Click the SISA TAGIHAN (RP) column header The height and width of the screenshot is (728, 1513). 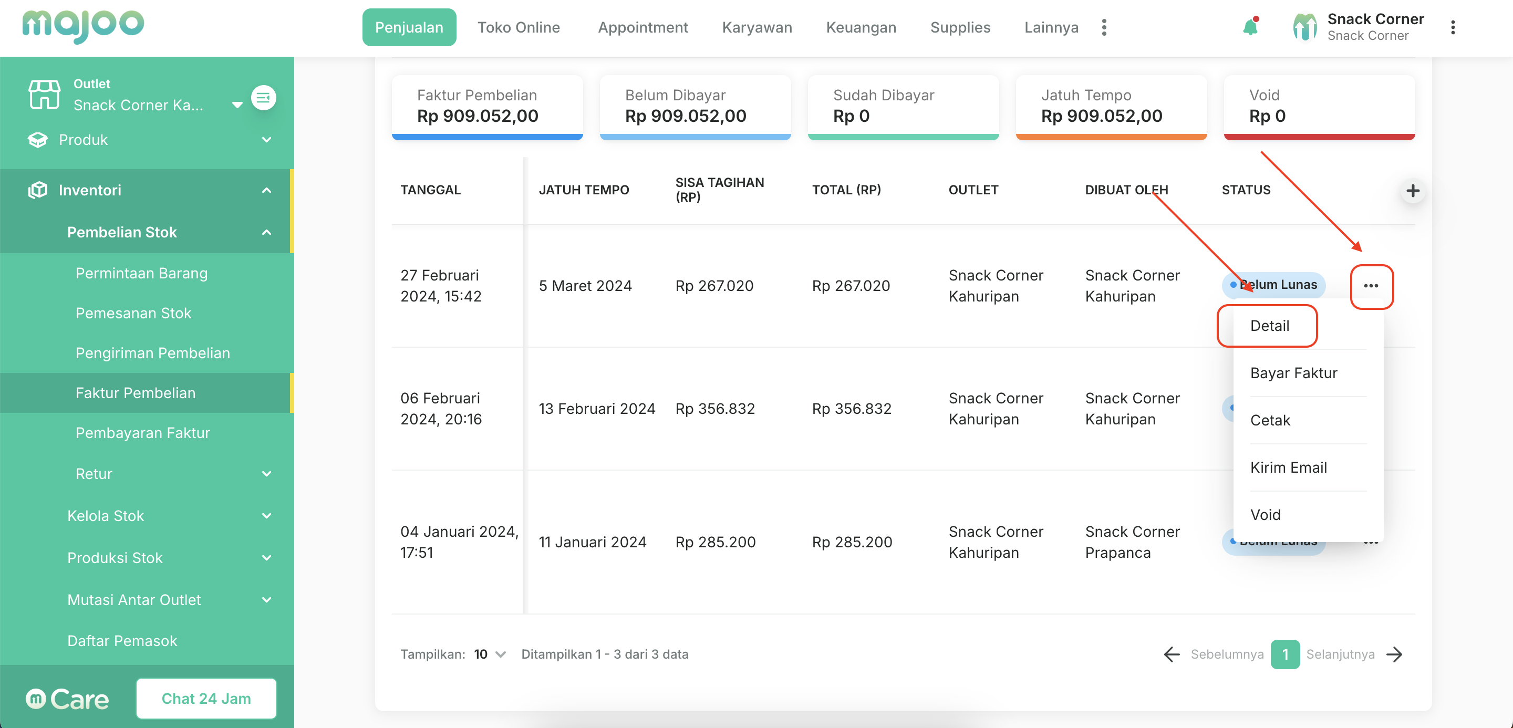[720, 190]
